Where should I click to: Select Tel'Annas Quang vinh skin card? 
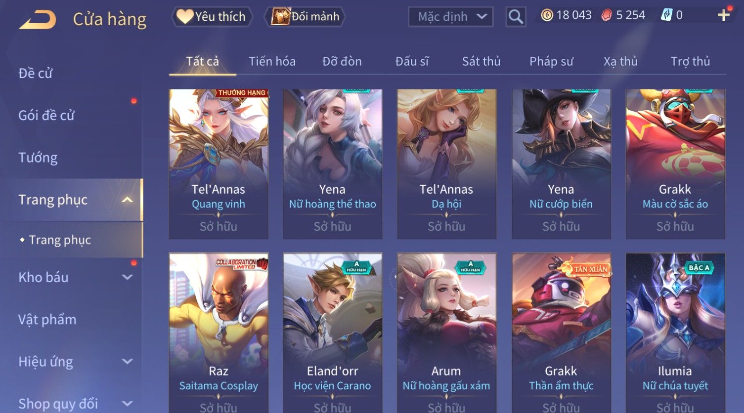pyautogui.click(x=219, y=164)
